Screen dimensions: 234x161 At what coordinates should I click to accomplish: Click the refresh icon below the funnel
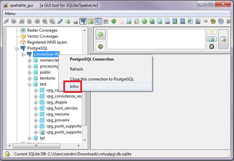click(x=212, y=39)
